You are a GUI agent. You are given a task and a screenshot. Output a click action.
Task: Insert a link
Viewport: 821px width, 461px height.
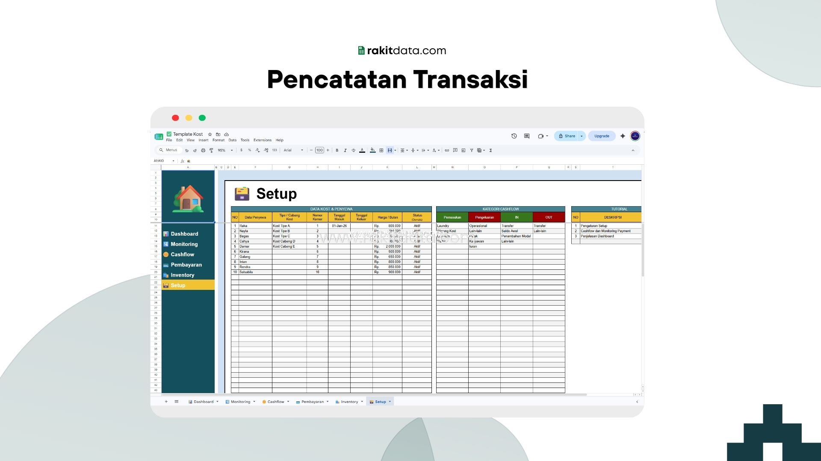(x=447, y=150)
